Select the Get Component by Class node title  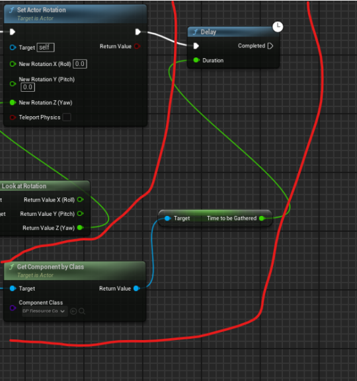(50, 267)
